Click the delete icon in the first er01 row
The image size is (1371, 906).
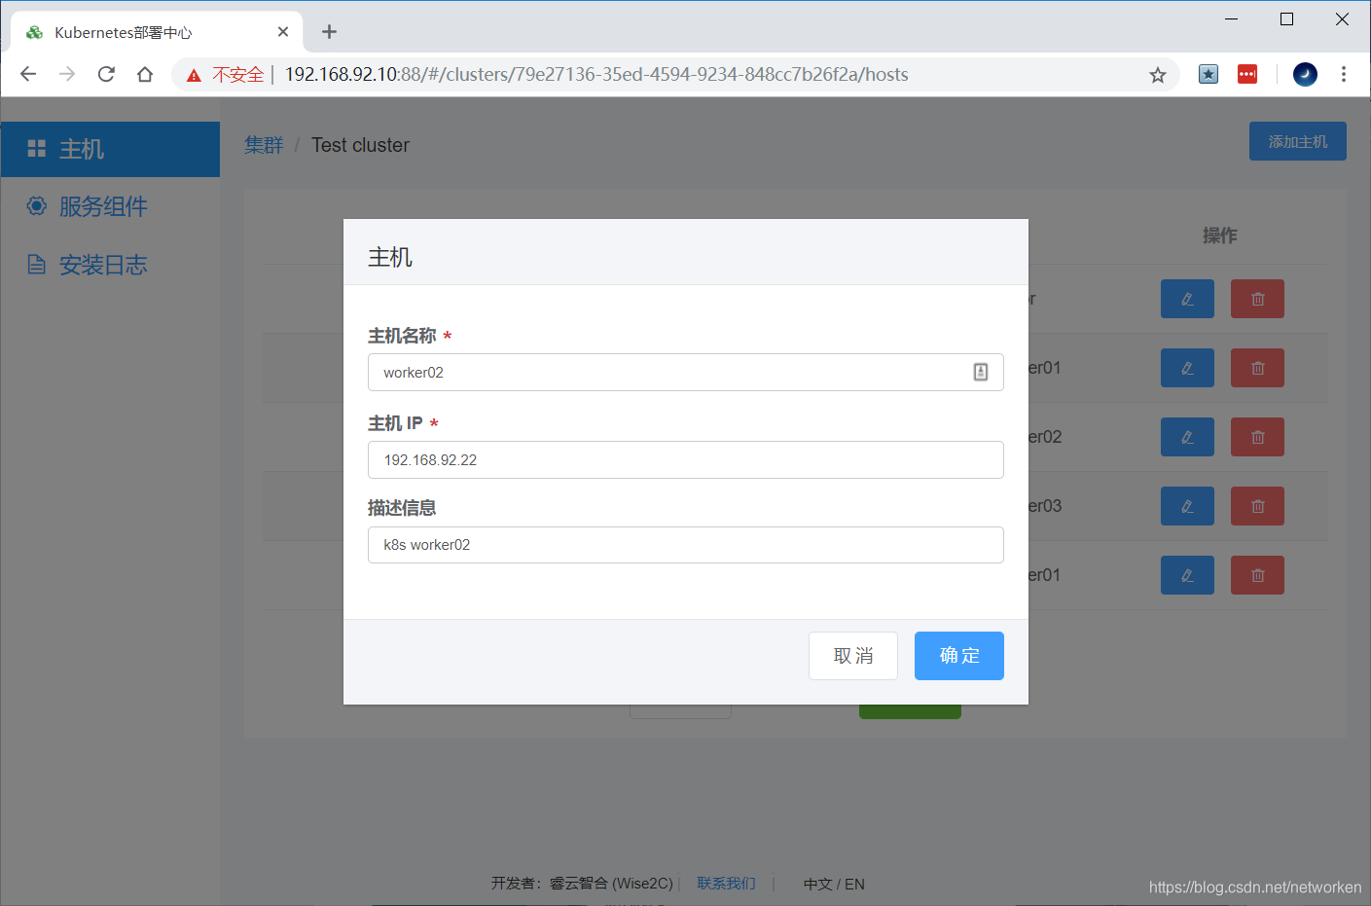1257,368
